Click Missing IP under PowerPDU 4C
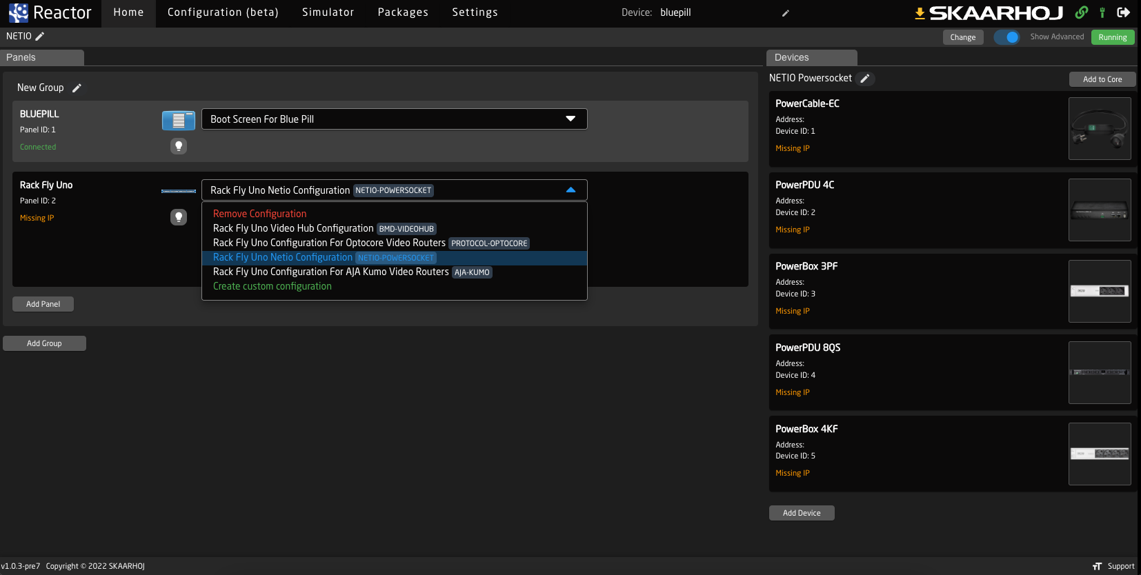The height and width of the screenshot is (575, 1141). pos(793,230)
